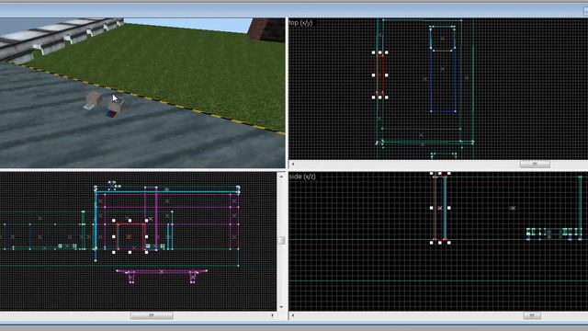Image resolution: width=588 pixels, height=331 pixels.
Task: Click the upper-left handle of the red brush in front view
Action: coord(114,221)
